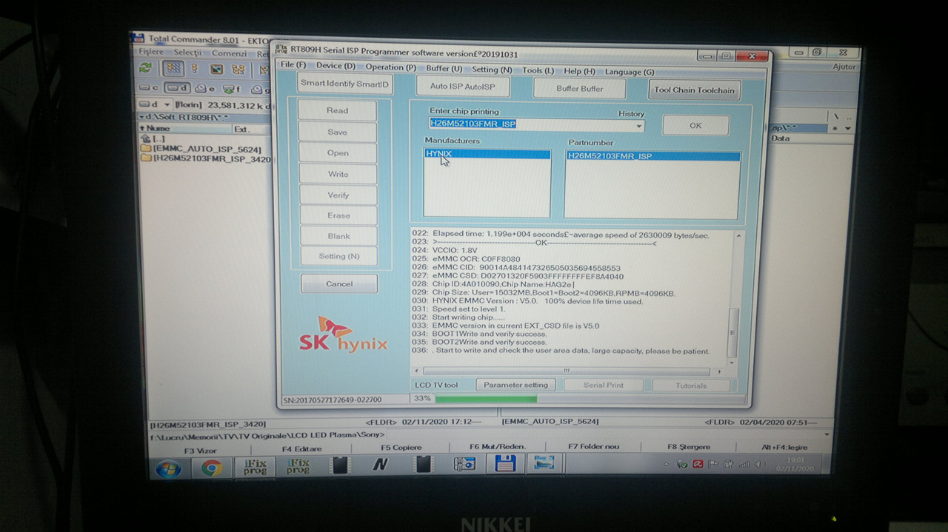Click Parameter setting button
The width and height of the screenshot is (948, 532).
[x=515, y=385]
